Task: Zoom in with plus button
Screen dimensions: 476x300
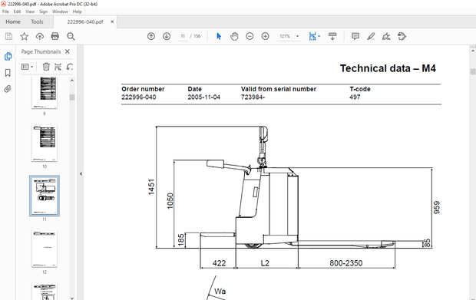Action: [265, 36]
